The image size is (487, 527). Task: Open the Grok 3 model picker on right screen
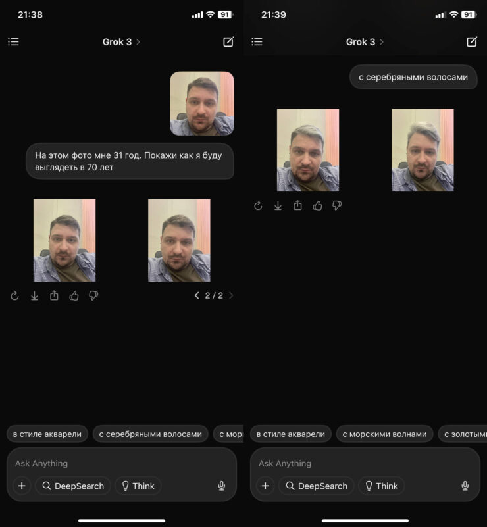(365, 42)
